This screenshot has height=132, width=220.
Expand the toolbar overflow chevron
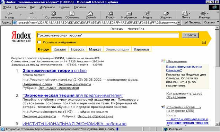coord(218,12)
